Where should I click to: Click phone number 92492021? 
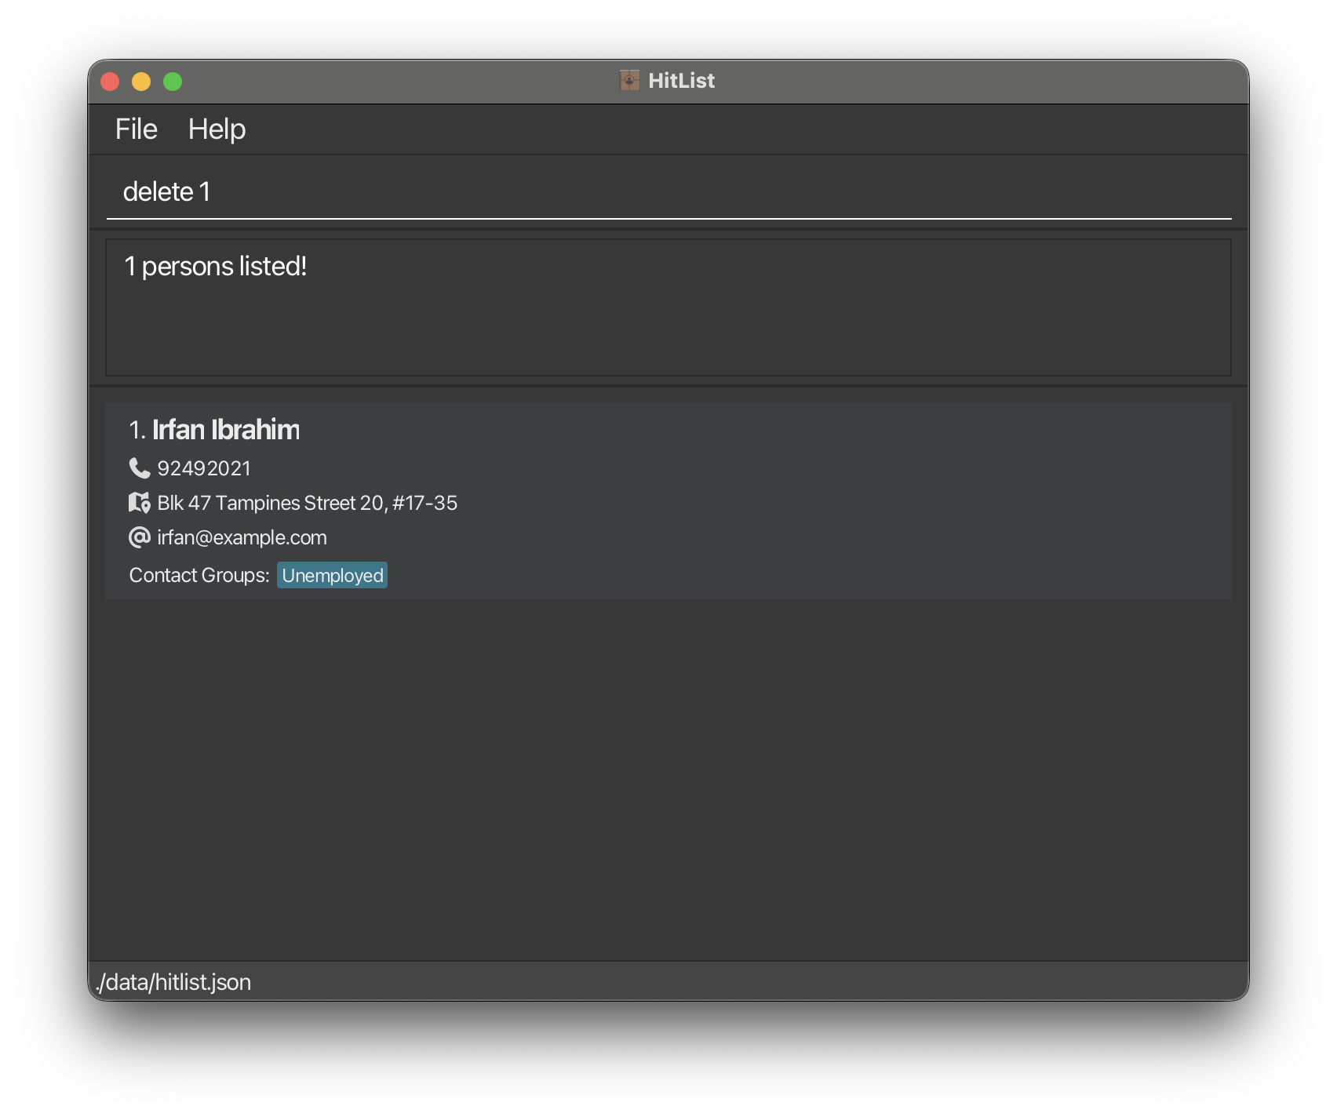click(204, 468)
